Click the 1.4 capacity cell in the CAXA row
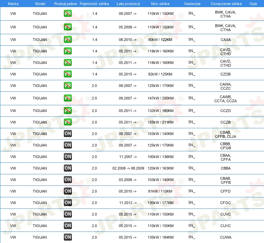 [95, 40]
